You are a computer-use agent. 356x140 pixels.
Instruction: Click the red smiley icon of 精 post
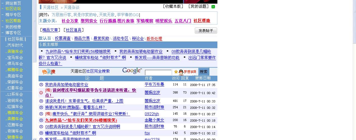(41, 93)
